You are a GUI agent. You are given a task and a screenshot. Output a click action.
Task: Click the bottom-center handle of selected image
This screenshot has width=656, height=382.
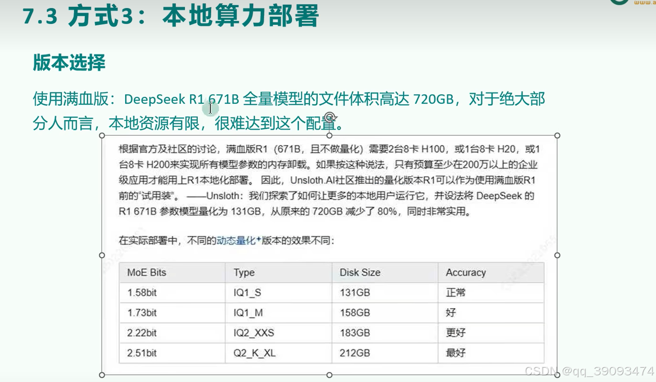(330, 375)
